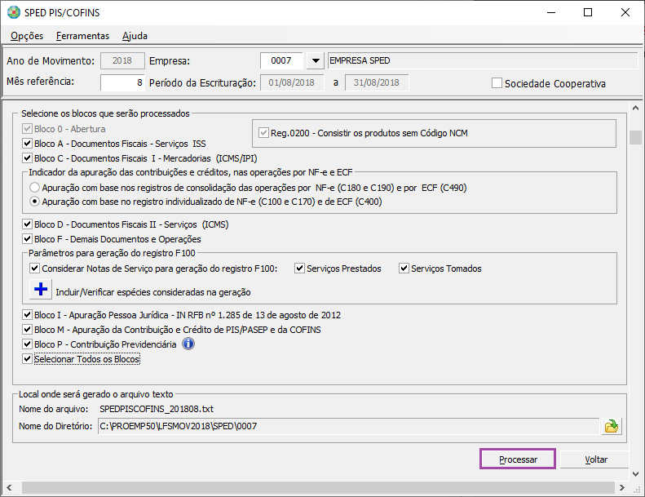Open the folder browse icon for directory
645x497 pixels.
tap(611, 426)
